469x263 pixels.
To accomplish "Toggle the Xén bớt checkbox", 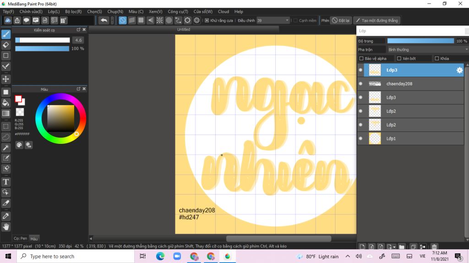I will click(399, 58).
